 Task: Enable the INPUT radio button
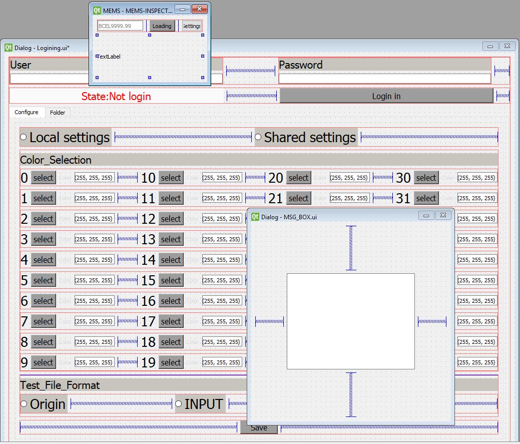pyautogui.click(x=179, y=403)
